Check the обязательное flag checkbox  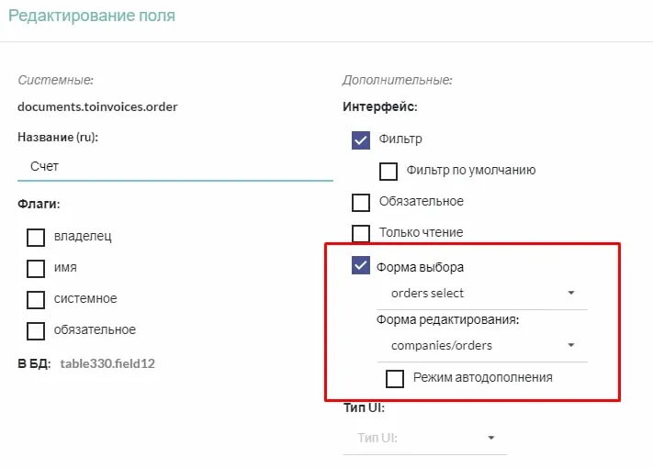[x=36, y=330]
